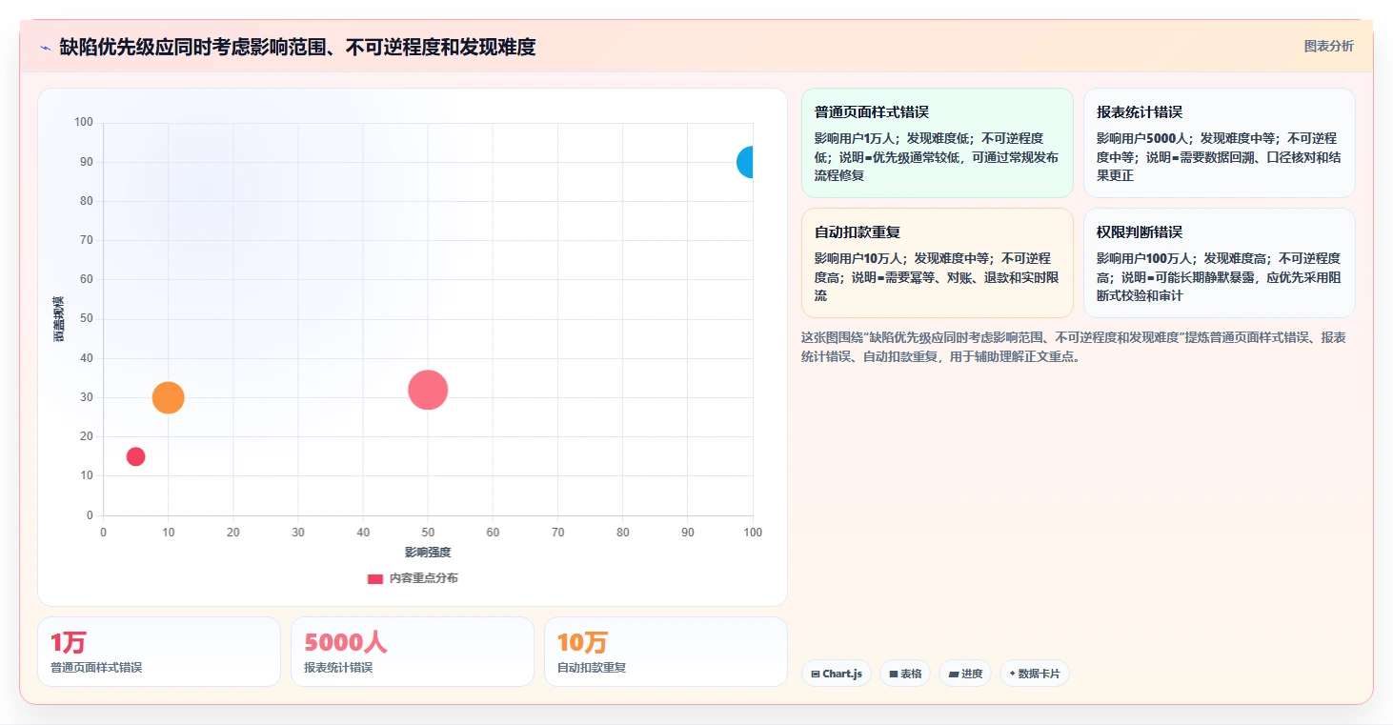Screen dimensions: 1393x725
Task: Click the 覆盖规模 y-axis label
Action: (x=59, y=319)
